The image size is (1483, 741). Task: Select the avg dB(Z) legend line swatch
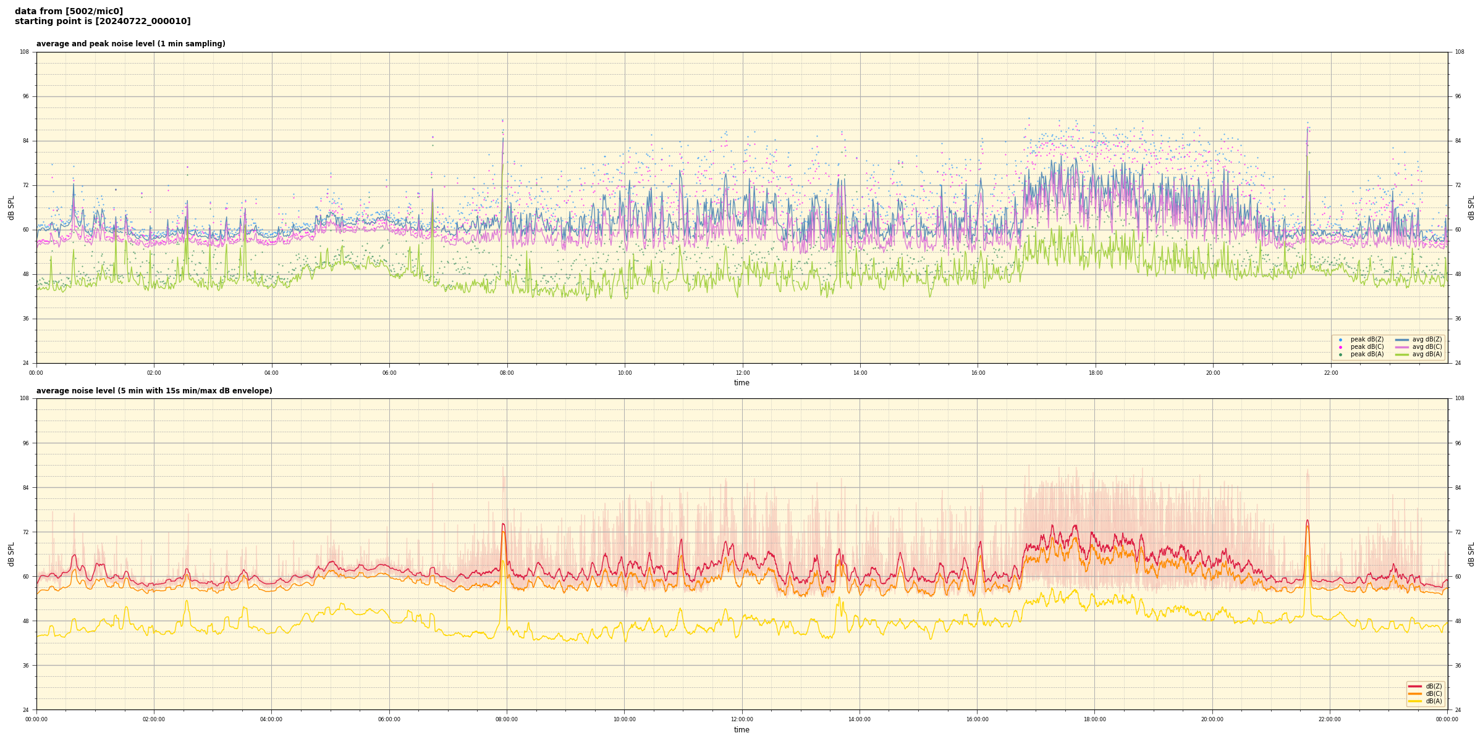click(1402, 340)
